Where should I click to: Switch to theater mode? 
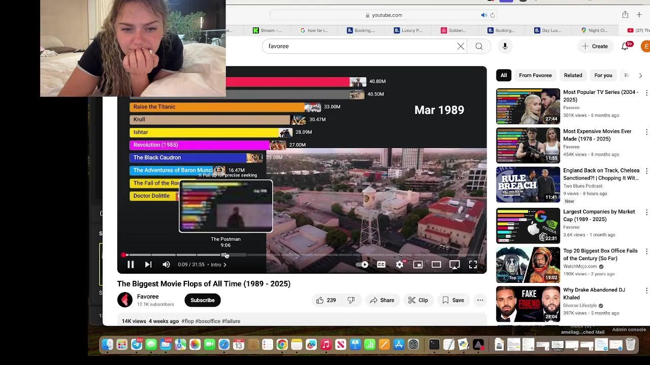coord(436,265)
